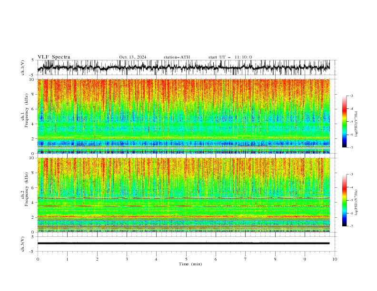
Task: Click the ch.1 color scale bar
Action: click(x=345, y=122)
